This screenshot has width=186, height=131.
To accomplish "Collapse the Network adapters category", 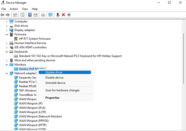I will point(7,73).
